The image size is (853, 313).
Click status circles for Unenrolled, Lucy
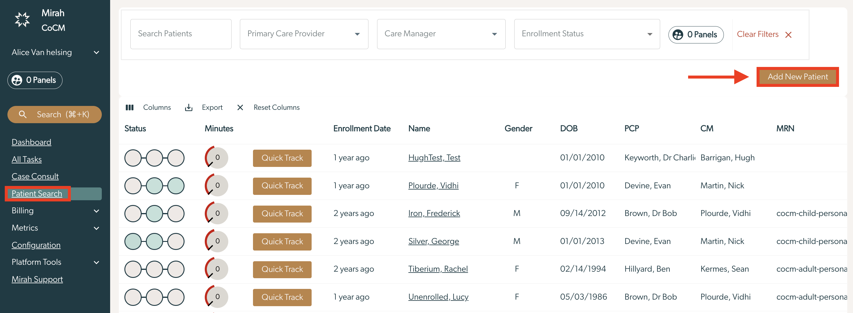pyautogui.click(x=154, y=297)
